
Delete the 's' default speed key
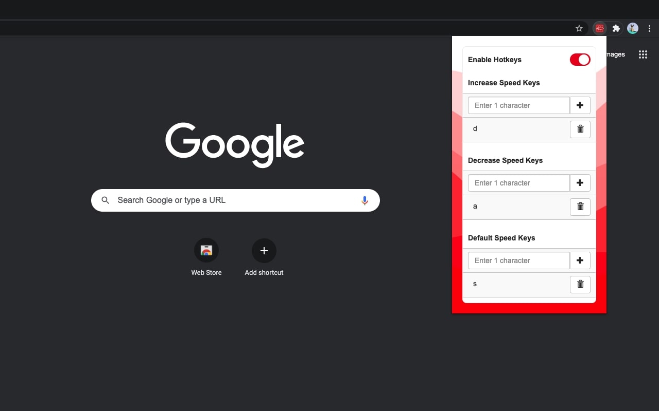(580, 284)
